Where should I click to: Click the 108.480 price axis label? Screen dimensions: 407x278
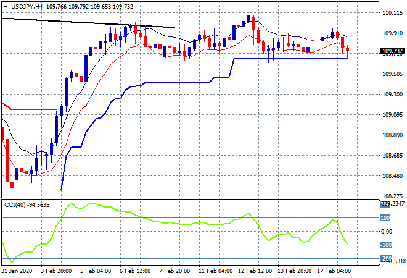[x=392, y=176]
